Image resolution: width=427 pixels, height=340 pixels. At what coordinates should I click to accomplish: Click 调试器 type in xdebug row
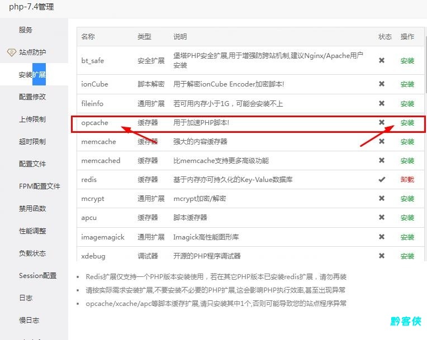tap(148, 256)
